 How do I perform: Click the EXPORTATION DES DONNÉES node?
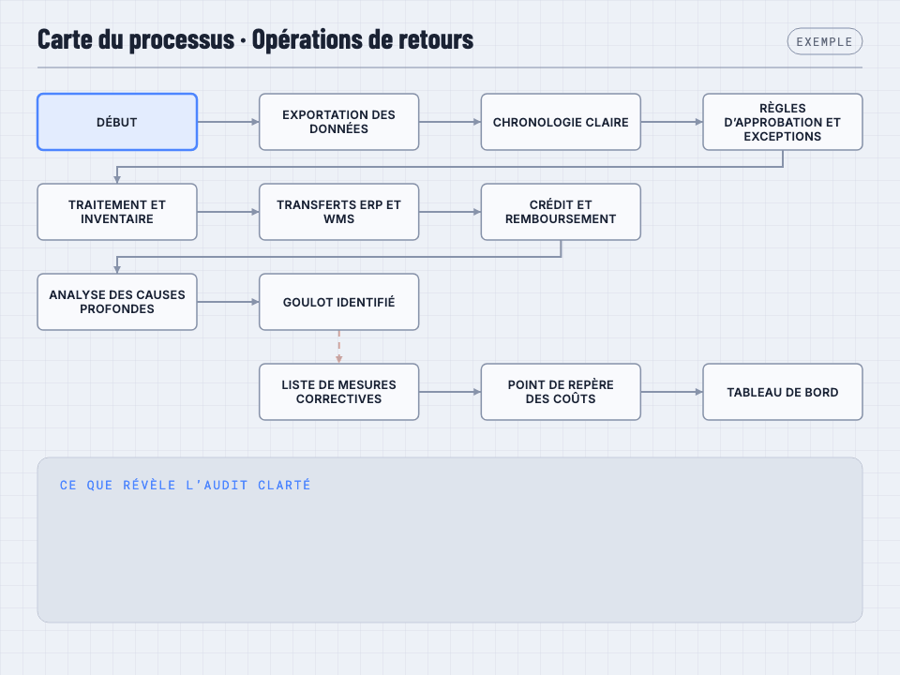pyautogui.click(x=338, y=122)
